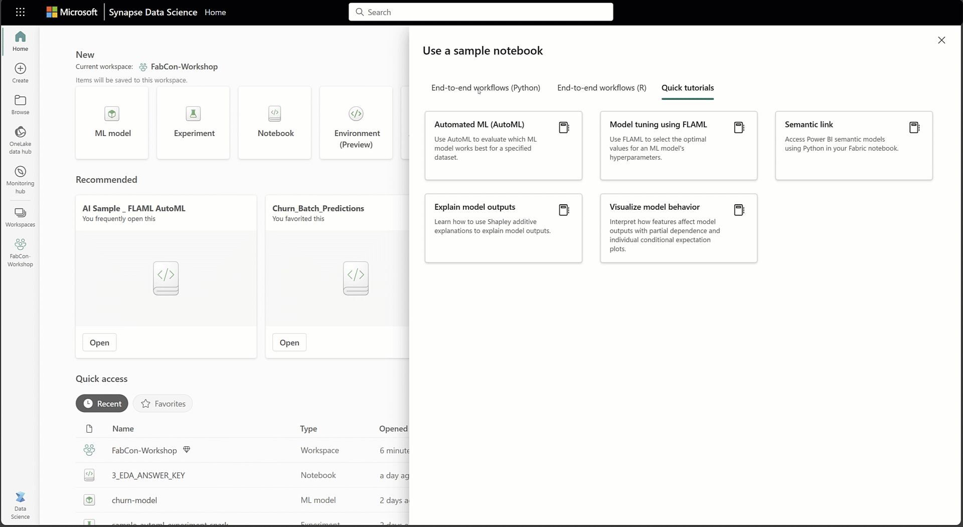Screen dimensions: 963x527
Task: Sort by the Name column header
Action: pyautogui.click(x=123, y=429)
